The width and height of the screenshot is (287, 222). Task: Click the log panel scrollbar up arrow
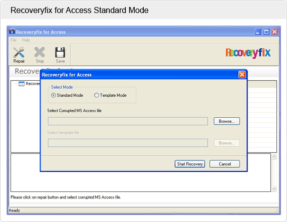coord(274,157)
